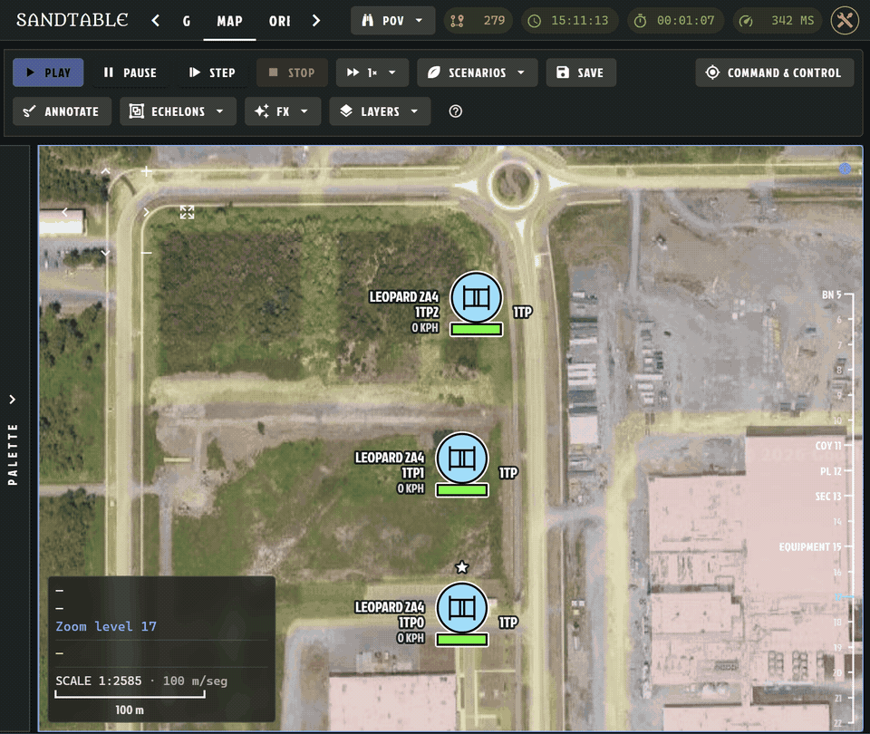Screen dimensions: 870x734
Task: Pan the map left with the arrow
Action: coord(65,212)
